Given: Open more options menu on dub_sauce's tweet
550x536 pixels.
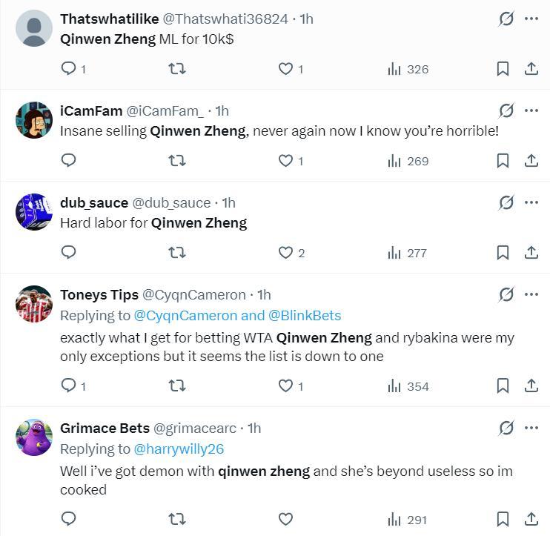Looking at the screenshot, I should [531, 202].
